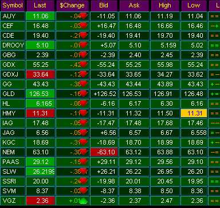Click the red down arrow in IAG row
This screenshot has width=220, height=208.
point(84,123)
